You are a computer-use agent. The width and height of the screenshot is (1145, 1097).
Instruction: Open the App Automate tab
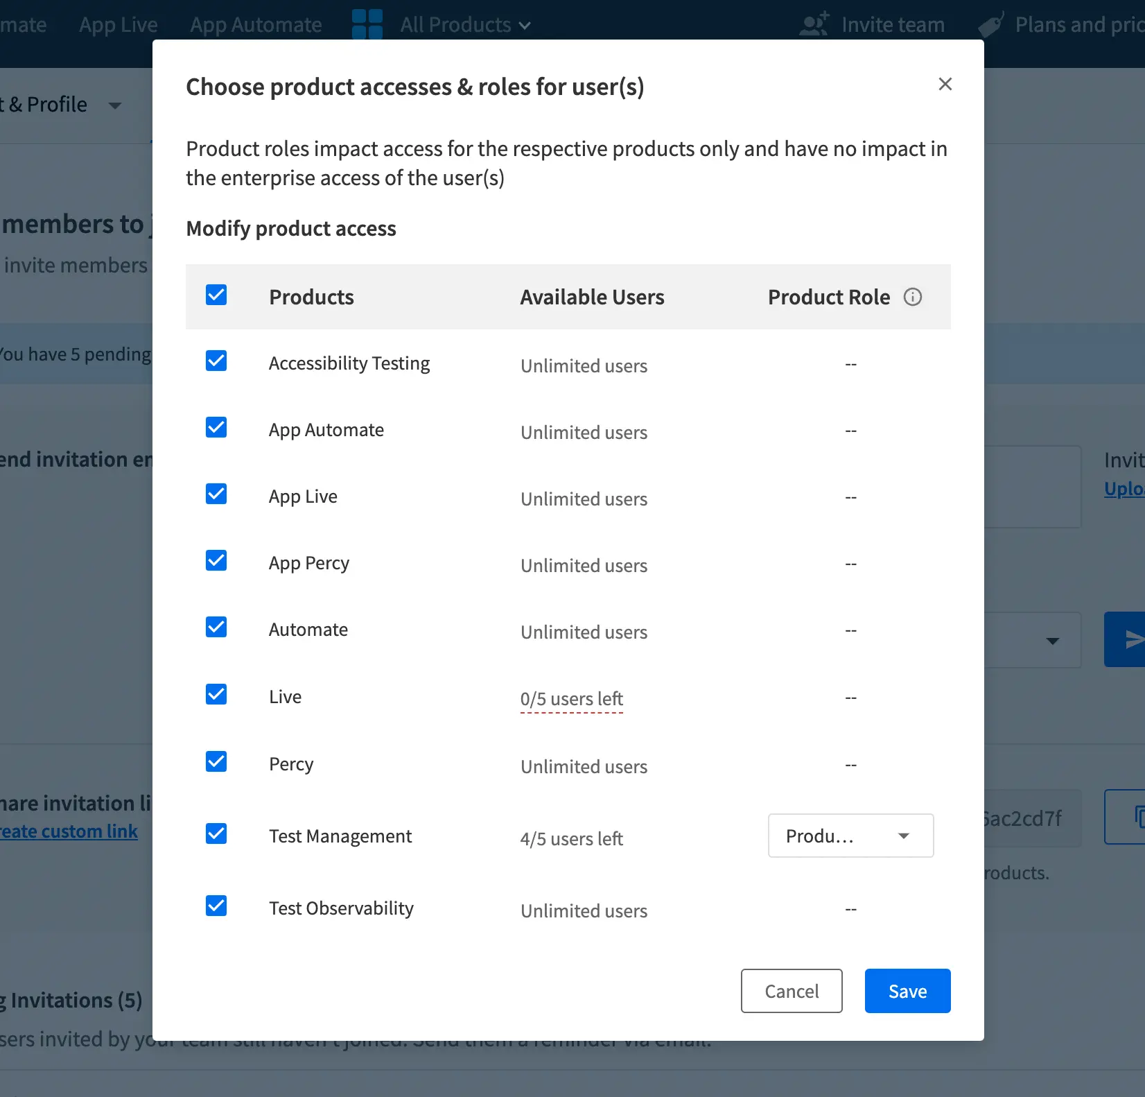tap(256, 25)
